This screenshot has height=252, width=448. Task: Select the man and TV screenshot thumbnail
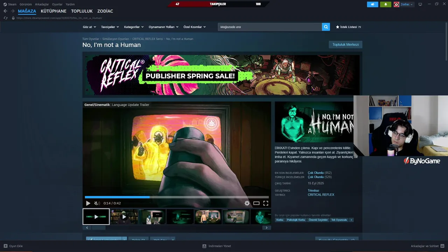pyautogui.click(x=208, y=217)
